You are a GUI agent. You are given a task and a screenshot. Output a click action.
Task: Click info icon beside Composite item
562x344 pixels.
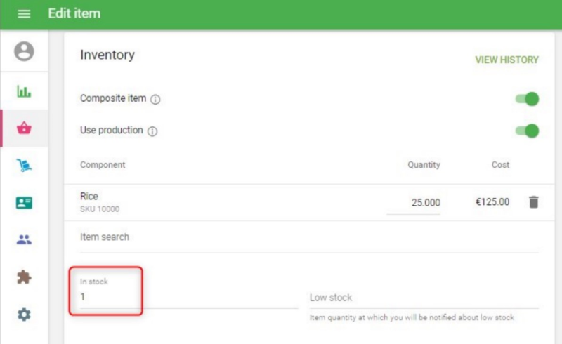155,100
